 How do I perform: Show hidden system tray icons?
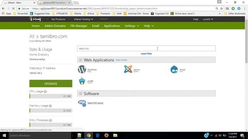coord(212,136)
